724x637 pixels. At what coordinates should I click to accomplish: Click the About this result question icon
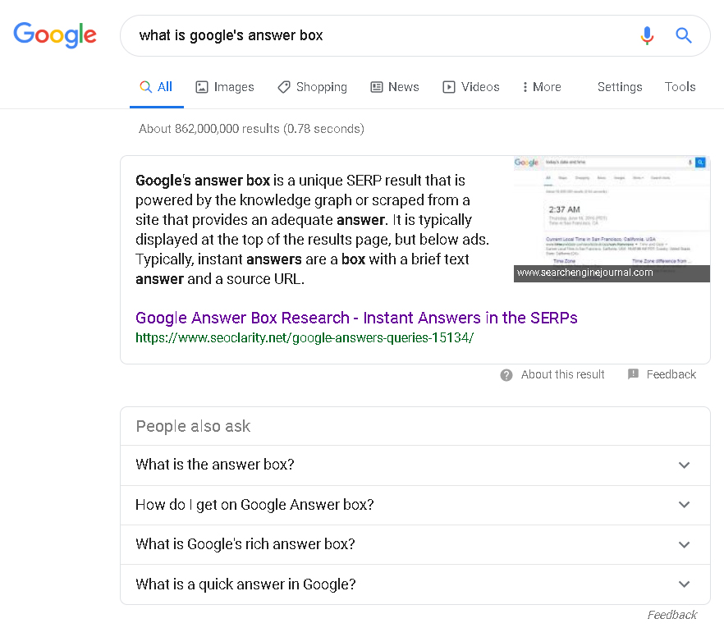507,374
